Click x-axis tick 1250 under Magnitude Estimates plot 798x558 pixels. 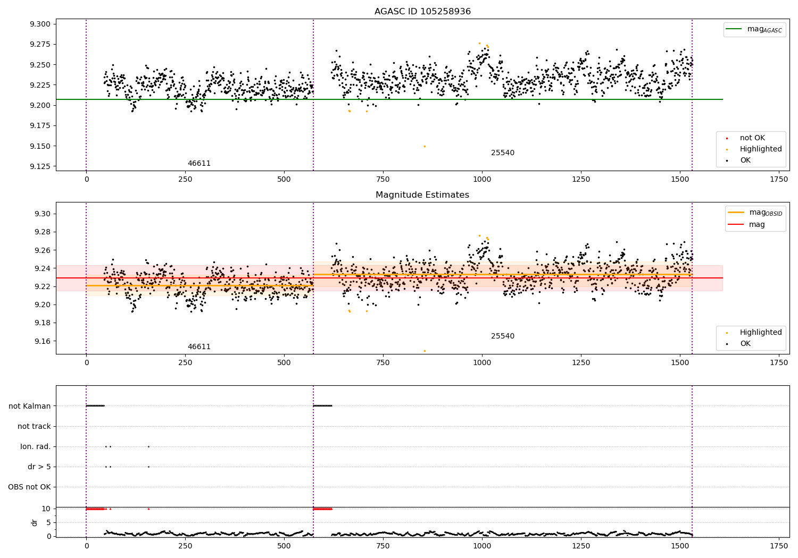tap(581, 363)
